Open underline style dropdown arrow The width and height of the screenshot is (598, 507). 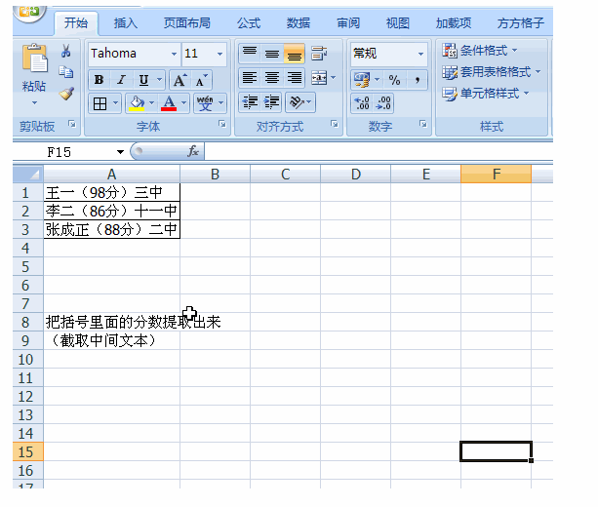(159, 80)
